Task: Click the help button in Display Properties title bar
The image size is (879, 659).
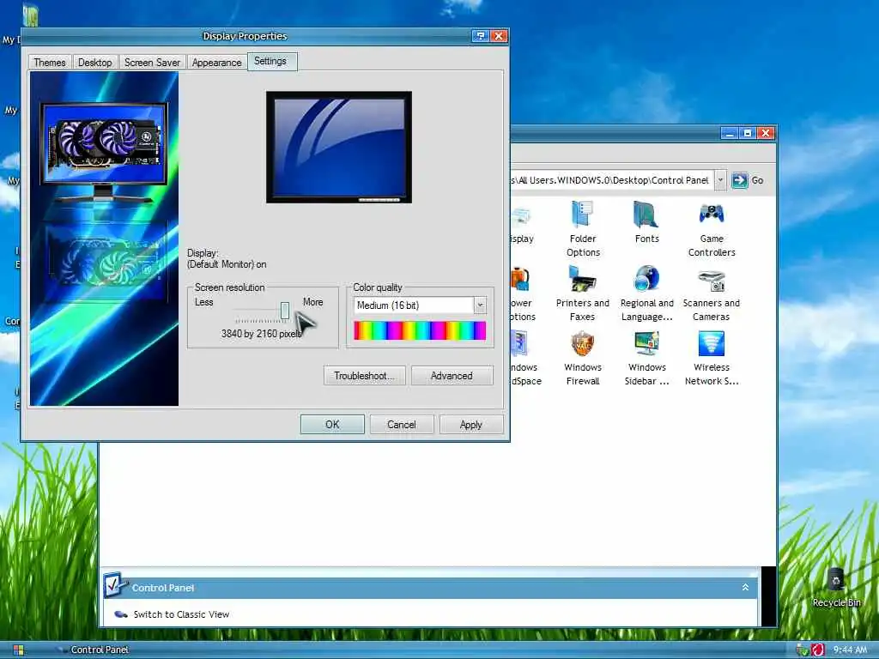Action: (480, 36)
